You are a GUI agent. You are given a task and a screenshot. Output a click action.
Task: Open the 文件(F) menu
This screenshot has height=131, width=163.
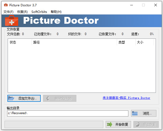pyautogui.click(x=8, y=12)
